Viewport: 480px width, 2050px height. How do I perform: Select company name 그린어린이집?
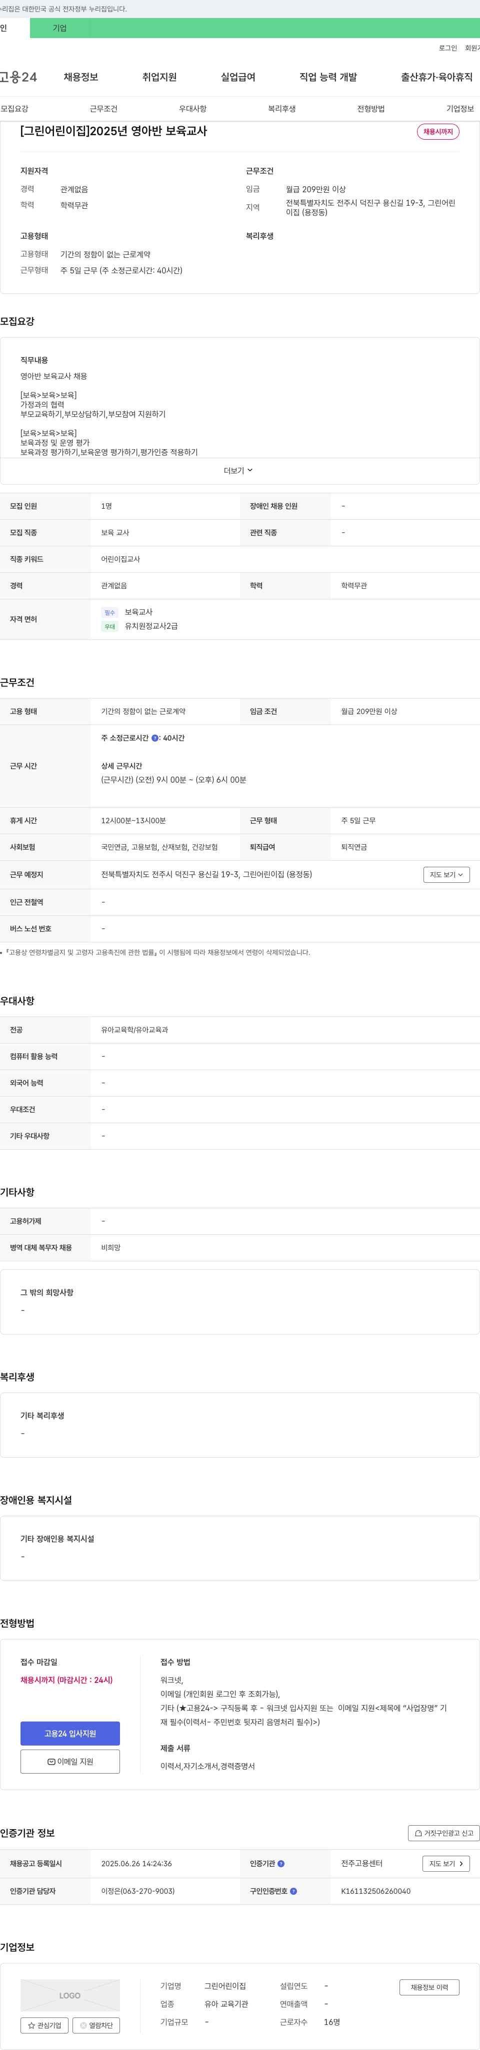pyautogui.click(x=225, y=1986)
